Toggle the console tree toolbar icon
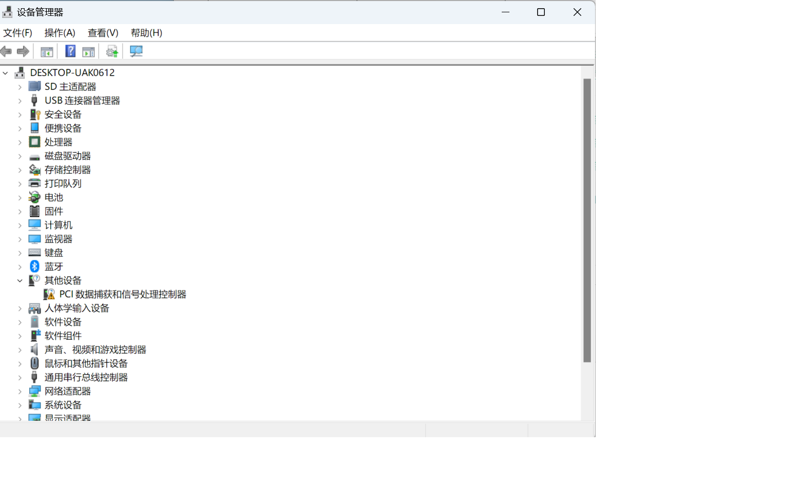This screenshot has height=492, width=788. (47, 52)
